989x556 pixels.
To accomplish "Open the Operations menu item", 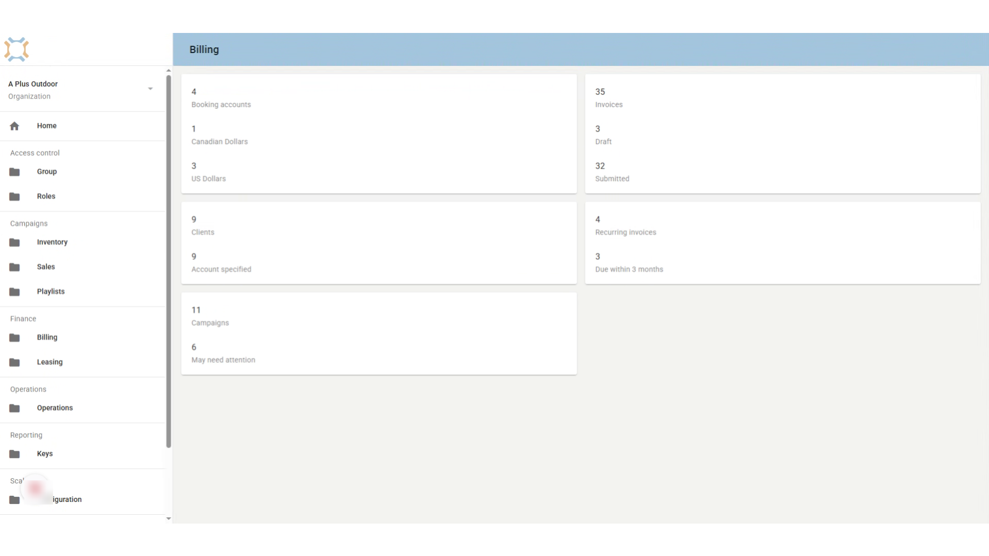I will [x=82, y=408].
